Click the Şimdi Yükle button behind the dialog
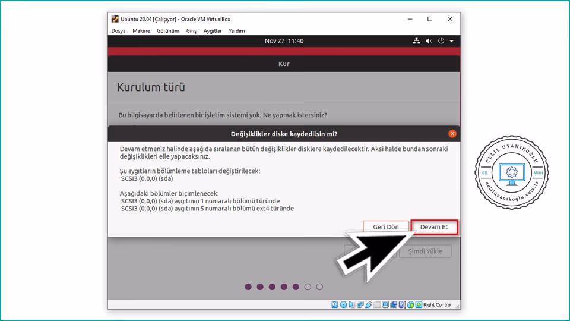 [x=425, y=251]
